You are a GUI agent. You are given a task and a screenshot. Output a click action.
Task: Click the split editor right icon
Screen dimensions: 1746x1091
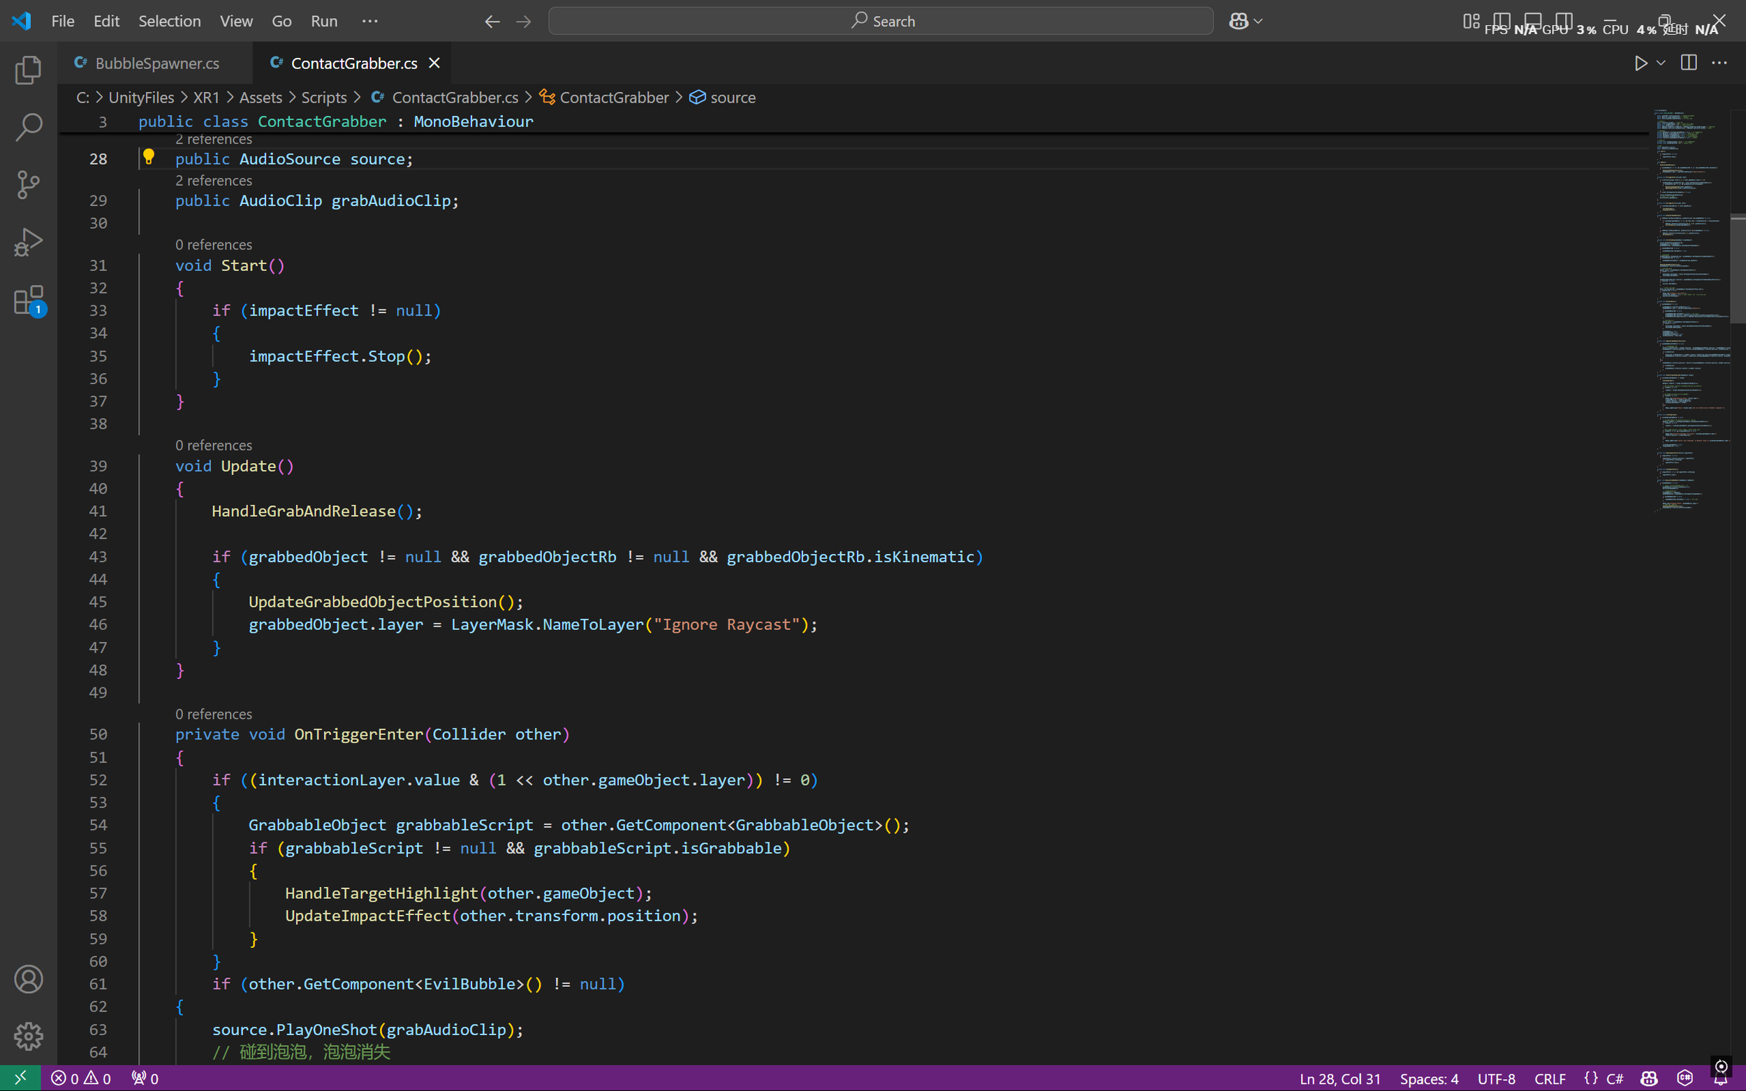1688,63
